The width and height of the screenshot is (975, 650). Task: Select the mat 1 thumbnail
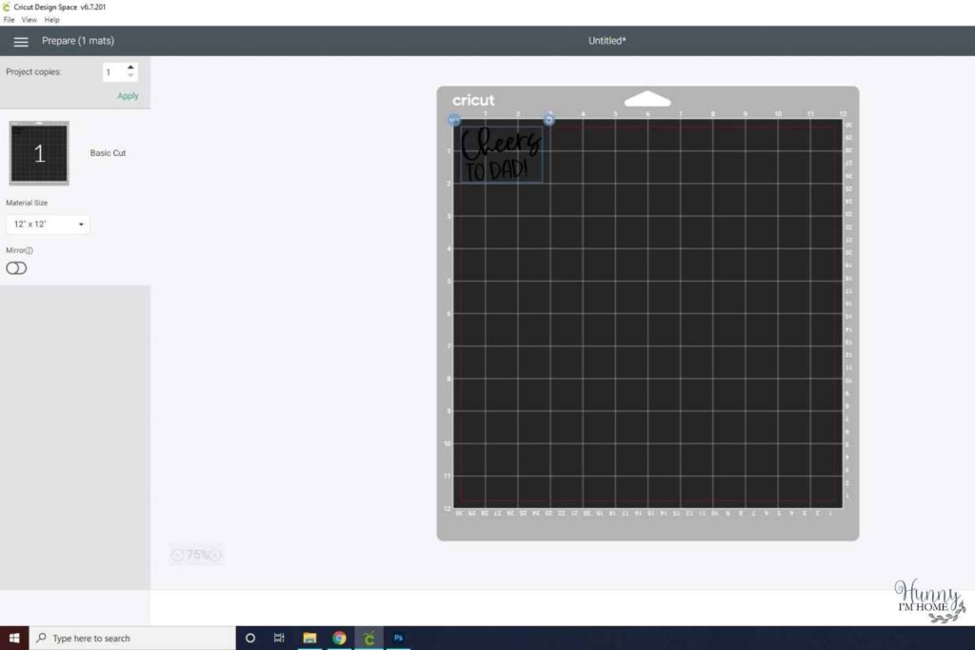39,153
